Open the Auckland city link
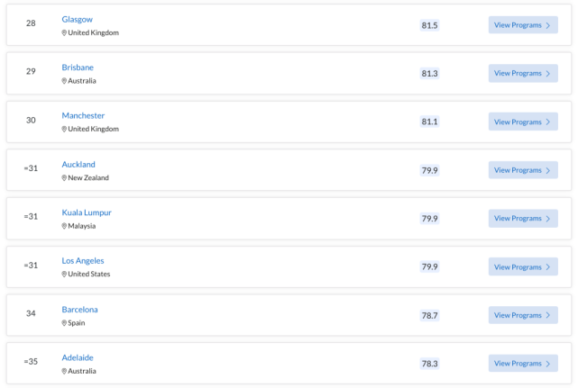The width and height of the screenshot is (578, 388). pos(78,164)
